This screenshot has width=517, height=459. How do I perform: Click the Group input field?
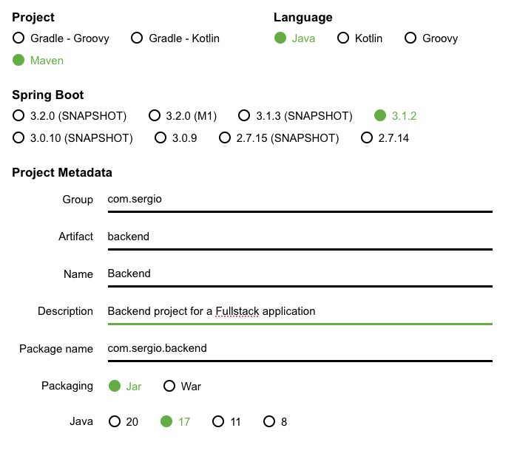click(300, 200)
